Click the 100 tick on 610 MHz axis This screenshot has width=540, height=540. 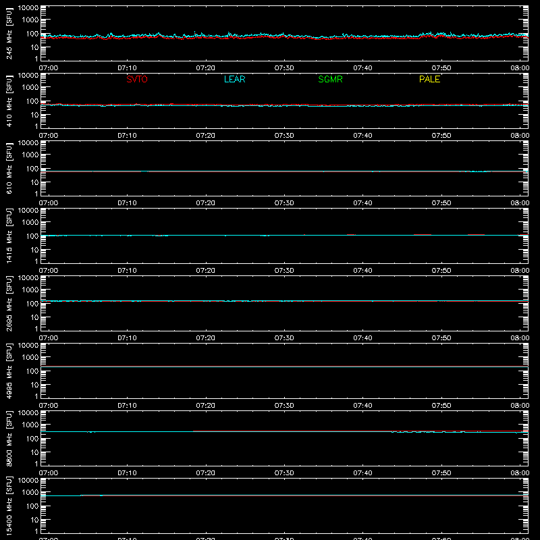[x=32, y=169]
